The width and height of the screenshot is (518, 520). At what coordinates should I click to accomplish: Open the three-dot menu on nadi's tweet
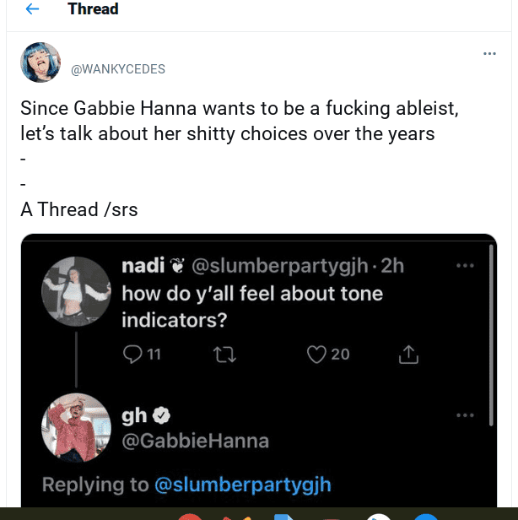[x=465, y=265]
